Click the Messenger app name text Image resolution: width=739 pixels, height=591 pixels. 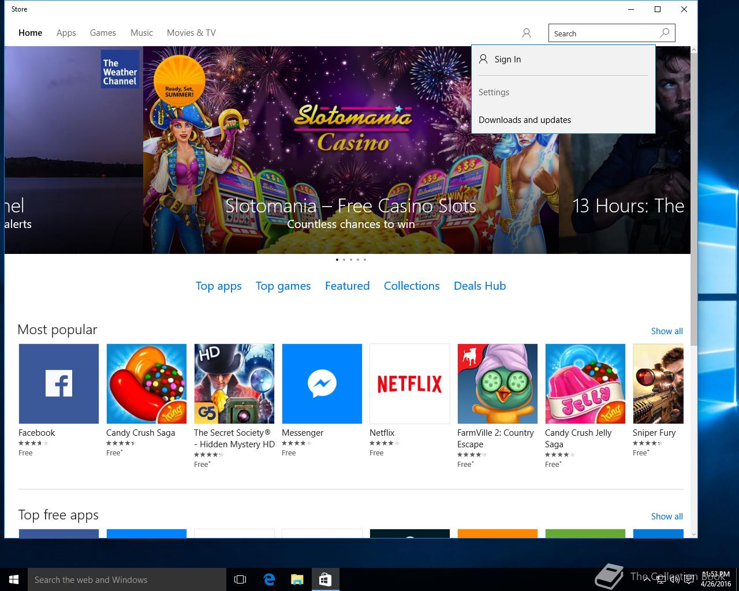pos(303,433)
